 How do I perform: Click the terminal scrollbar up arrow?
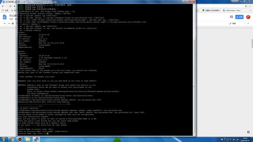coord(194,5)
